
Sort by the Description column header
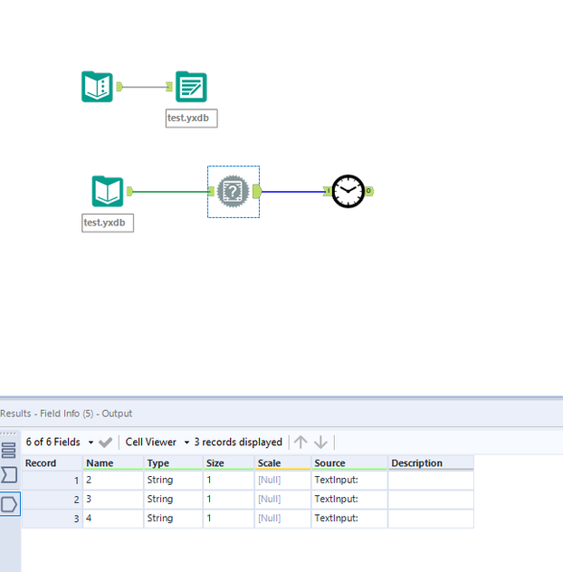[x=431, y=462]
